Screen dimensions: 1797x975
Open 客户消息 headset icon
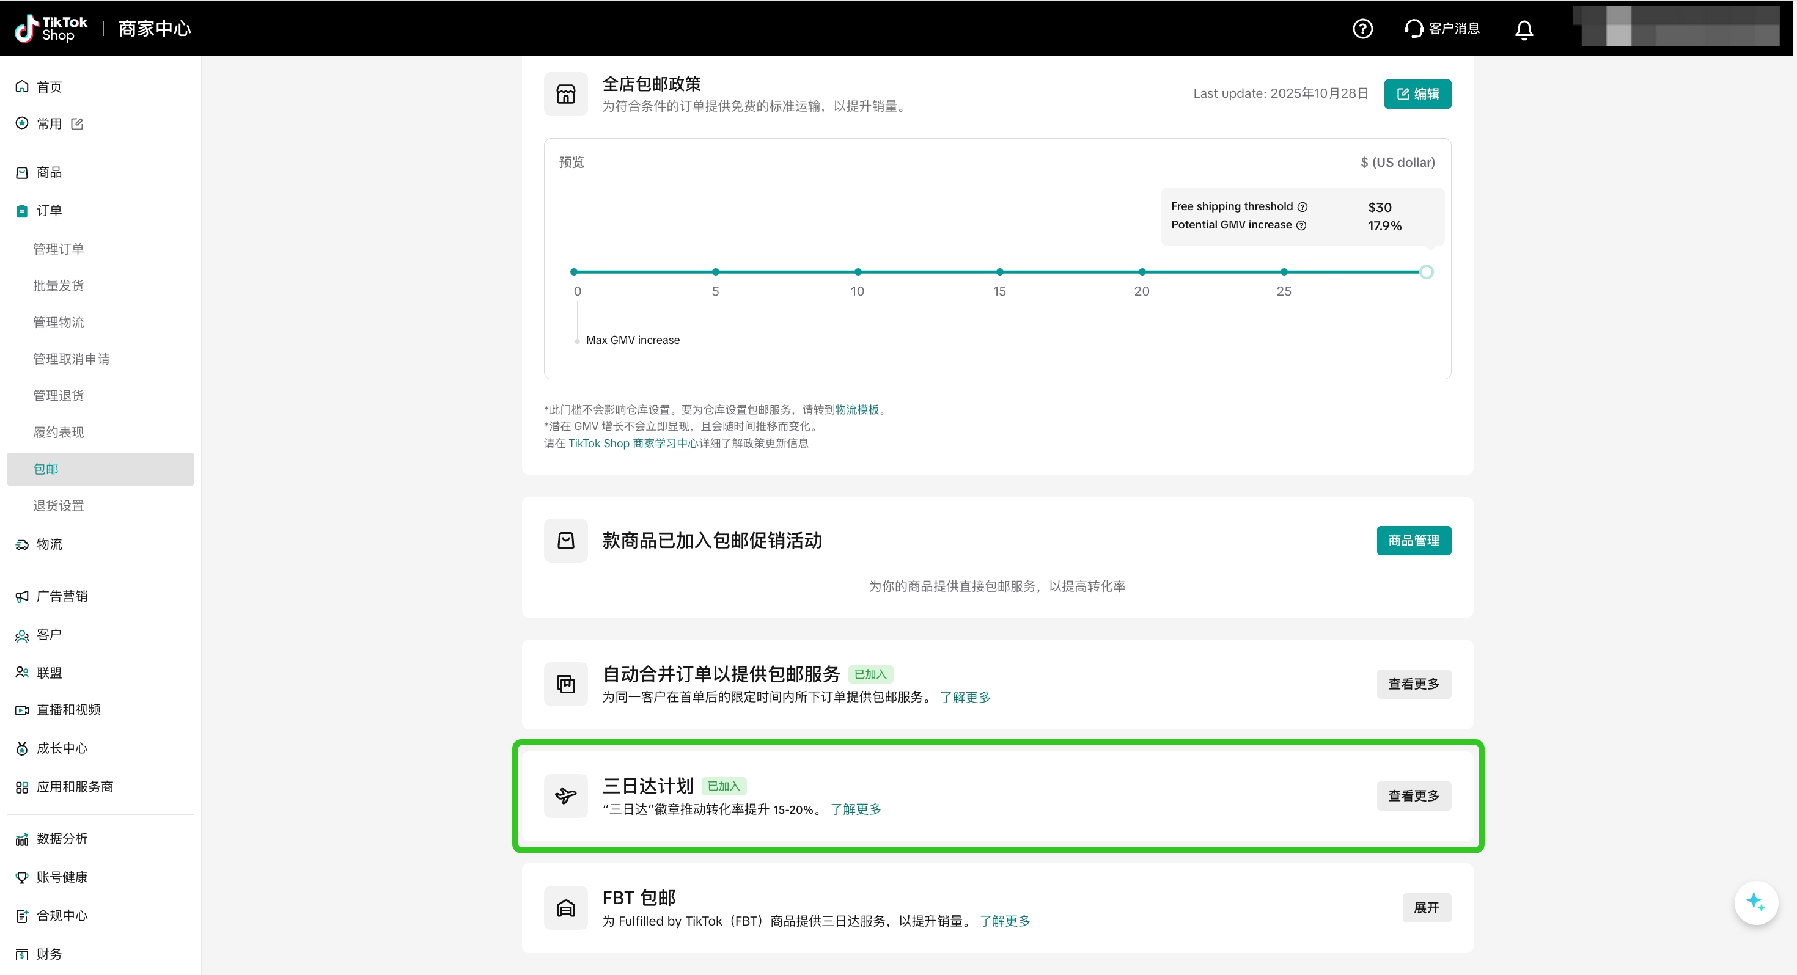tap(1413, 29)
